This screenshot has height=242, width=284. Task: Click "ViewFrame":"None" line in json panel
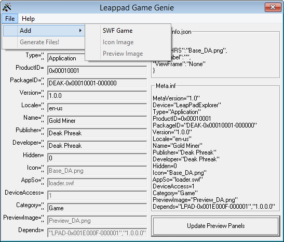(179, 64)
